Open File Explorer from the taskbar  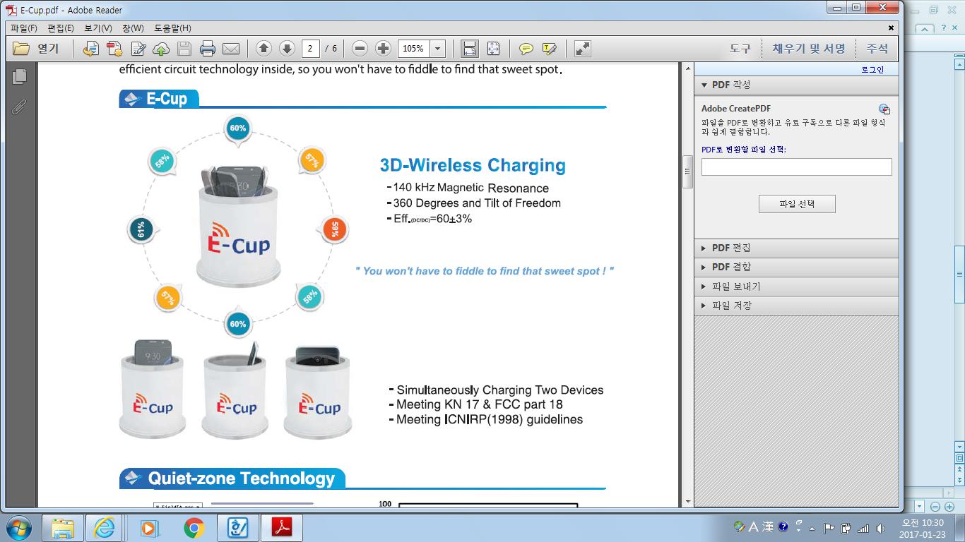[62, 527]
